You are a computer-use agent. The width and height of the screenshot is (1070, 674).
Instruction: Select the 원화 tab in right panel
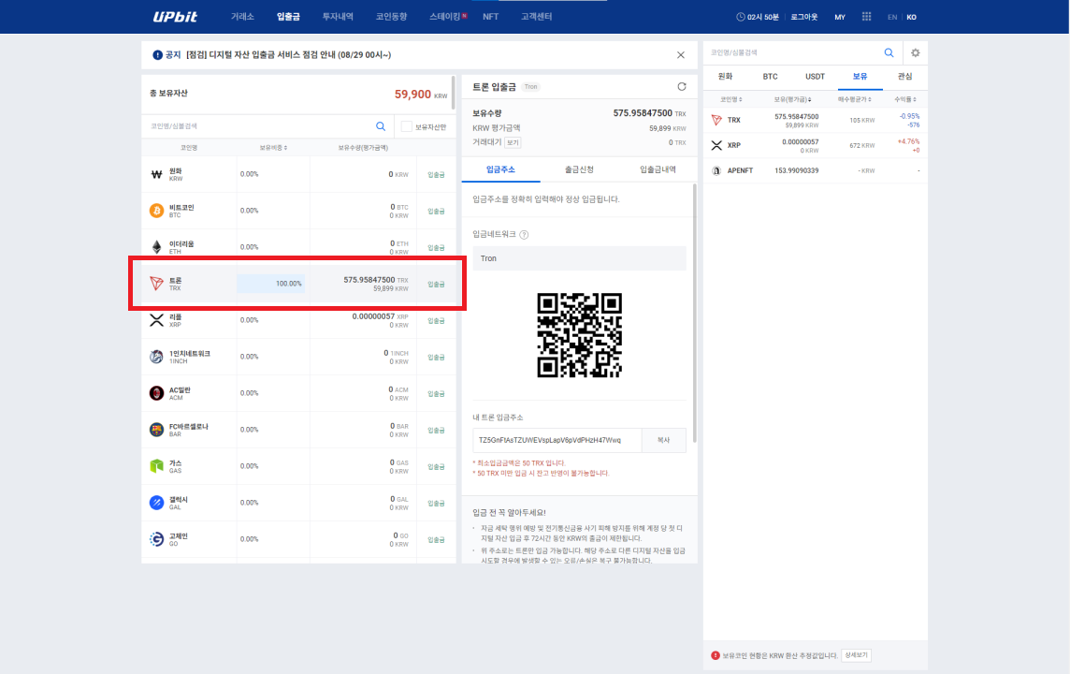point(726,77)
